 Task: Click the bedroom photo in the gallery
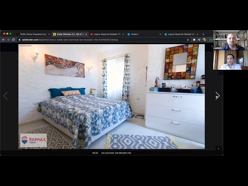click(x=112, y=96)
